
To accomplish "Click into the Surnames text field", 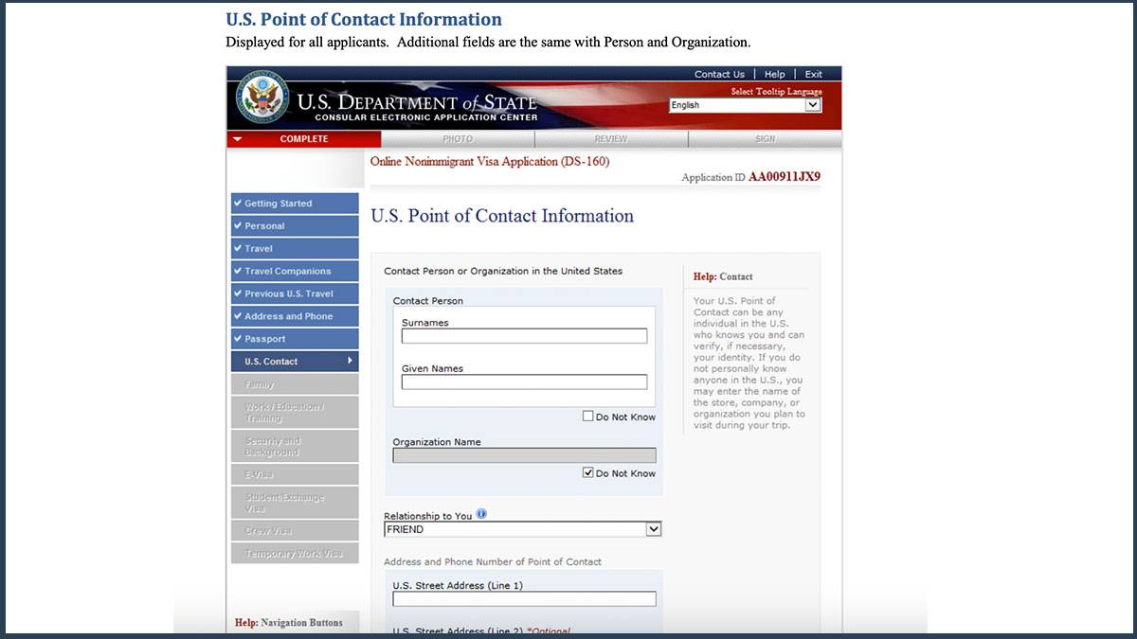I will click(x=524, y=336).
